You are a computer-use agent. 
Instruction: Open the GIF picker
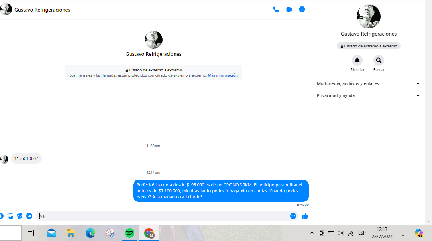coord(29,216)
